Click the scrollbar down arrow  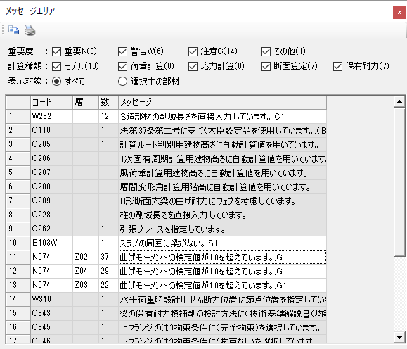399,337
